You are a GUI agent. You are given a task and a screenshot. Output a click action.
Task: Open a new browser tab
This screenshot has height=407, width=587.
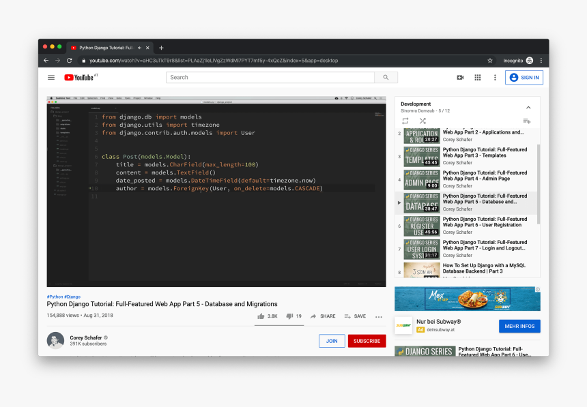click(x=161, y=48)
